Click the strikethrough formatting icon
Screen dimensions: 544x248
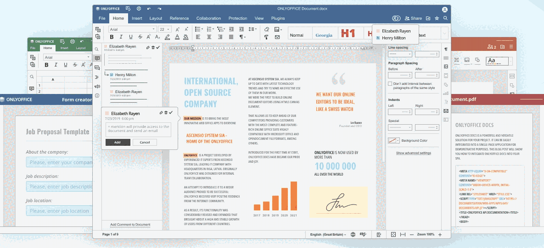(140, 37)
